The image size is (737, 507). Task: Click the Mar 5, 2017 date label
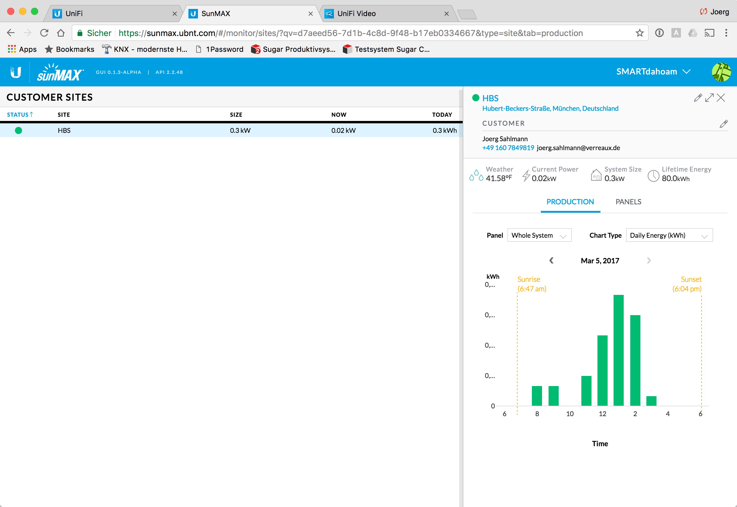pyautogui.click(x=600, y=261)
